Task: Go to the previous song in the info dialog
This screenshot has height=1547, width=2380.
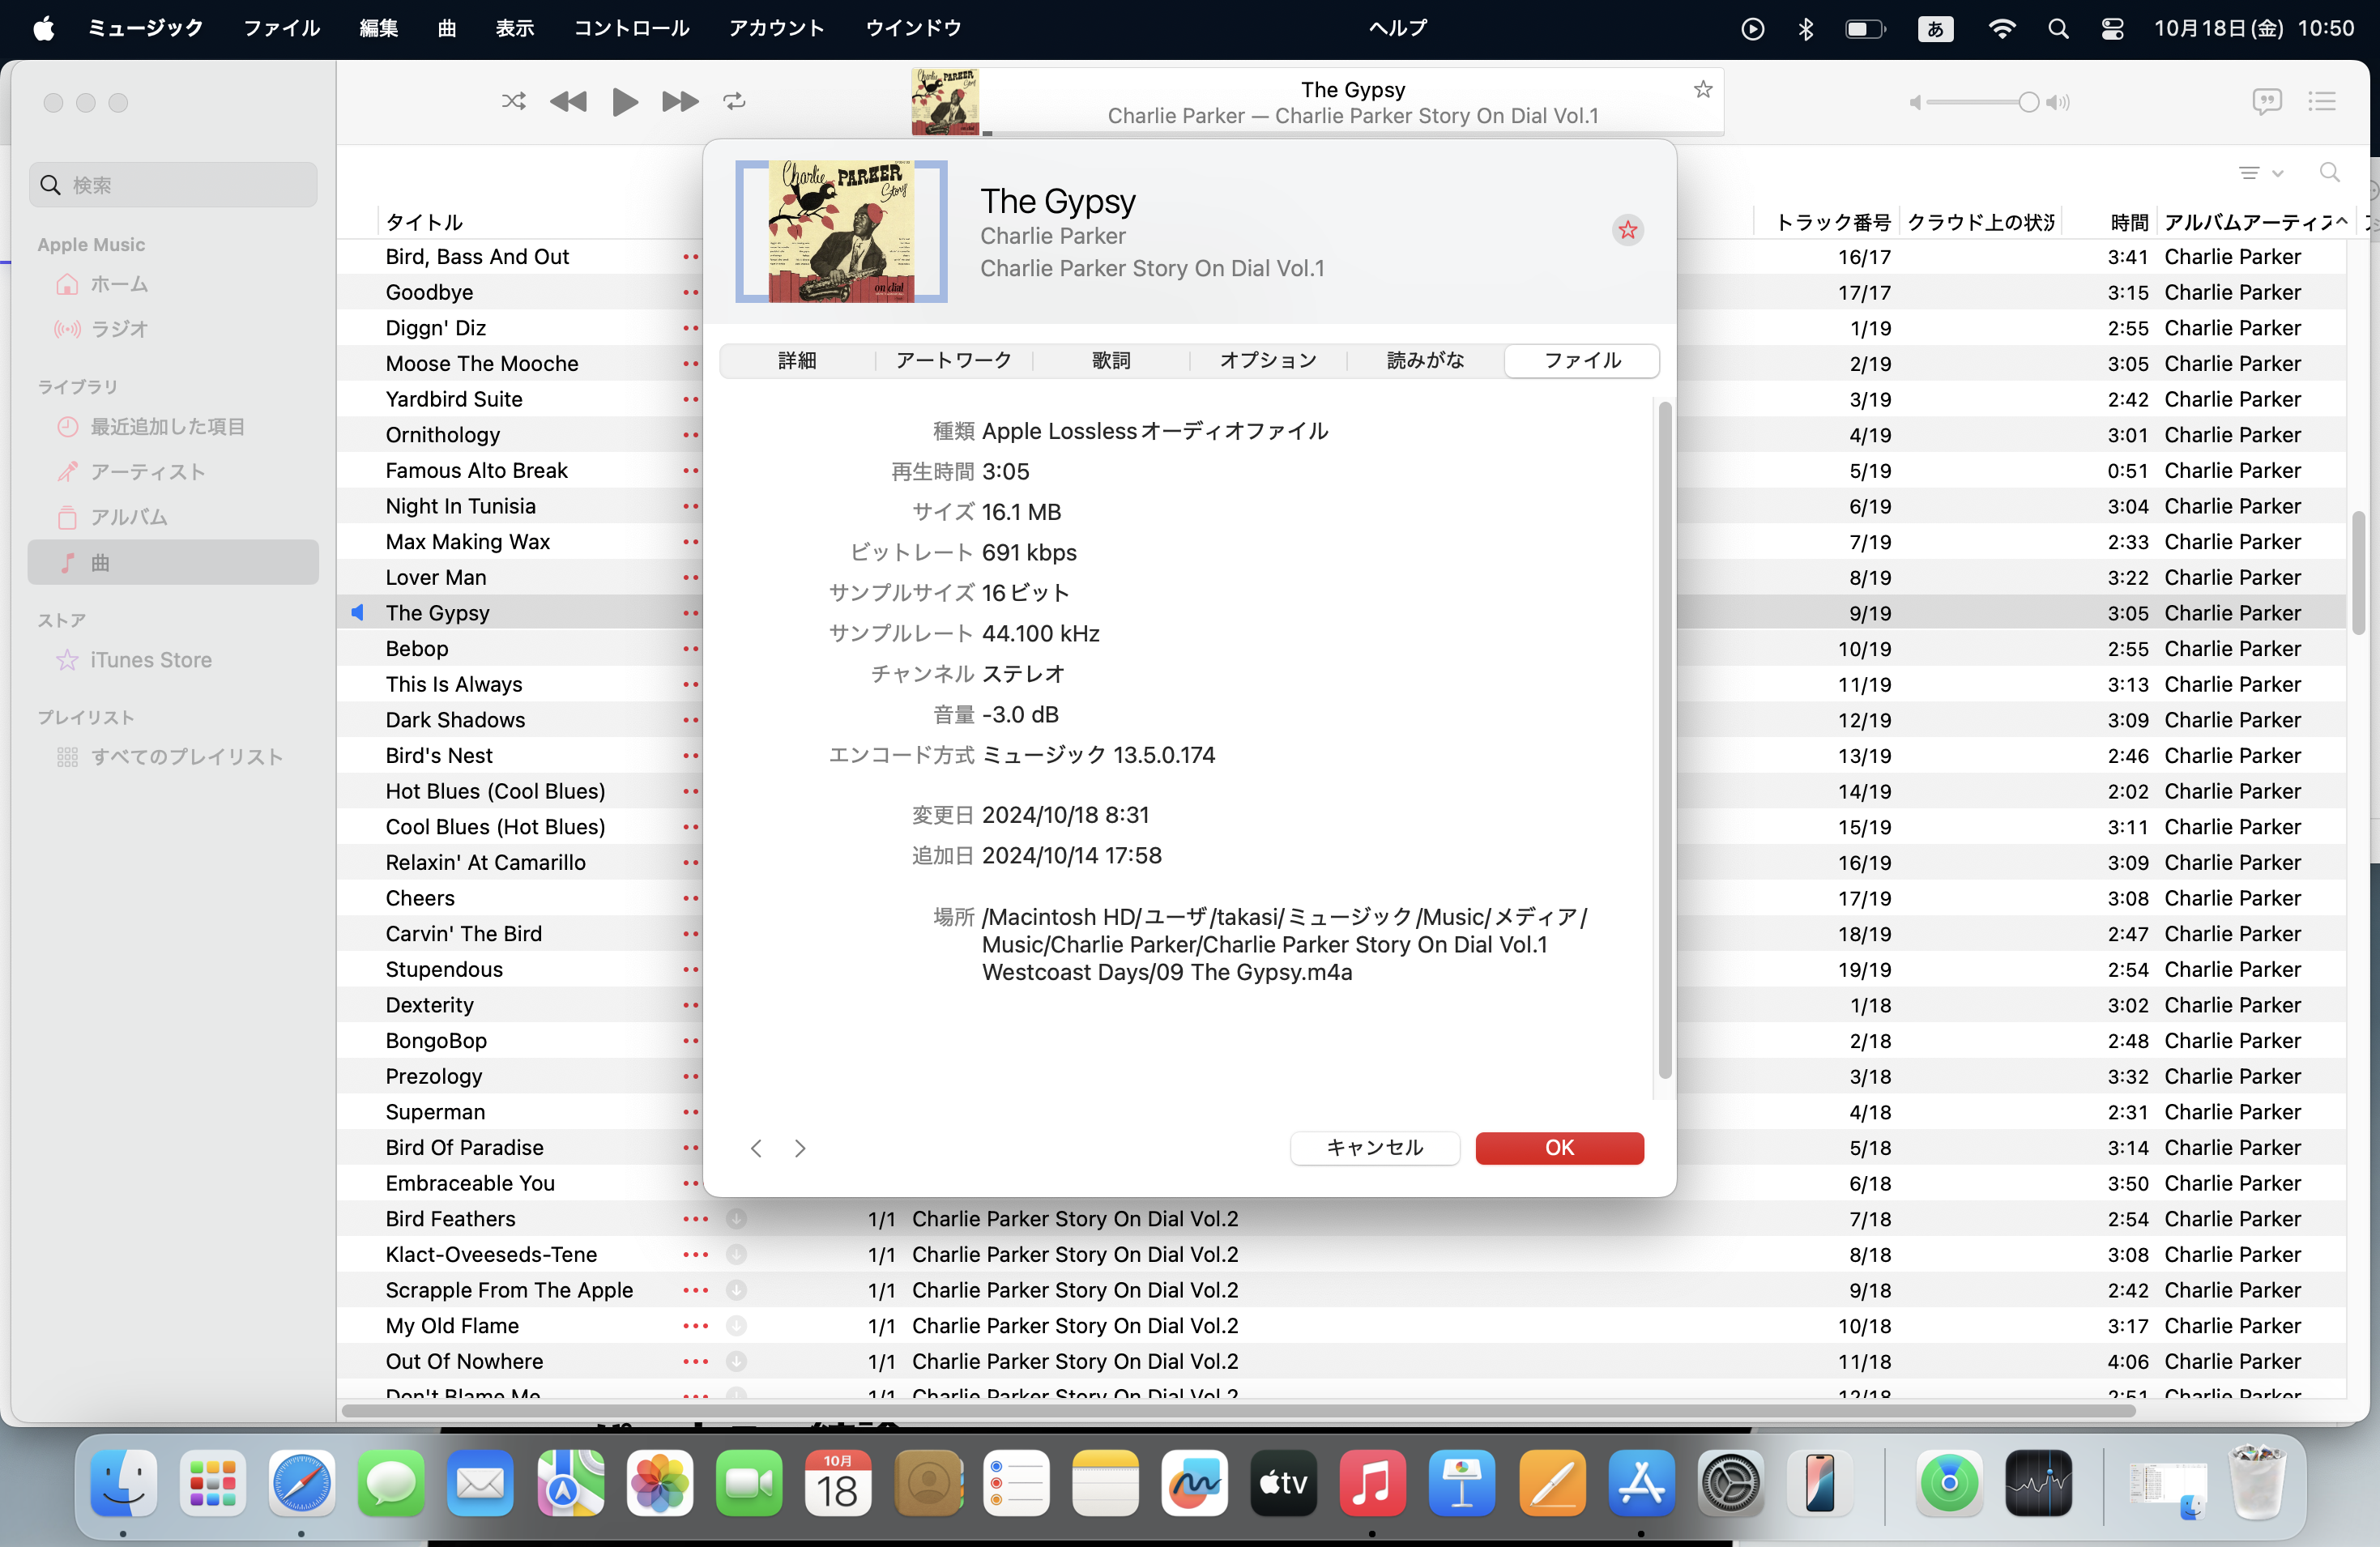Action: click(756, 1148)
